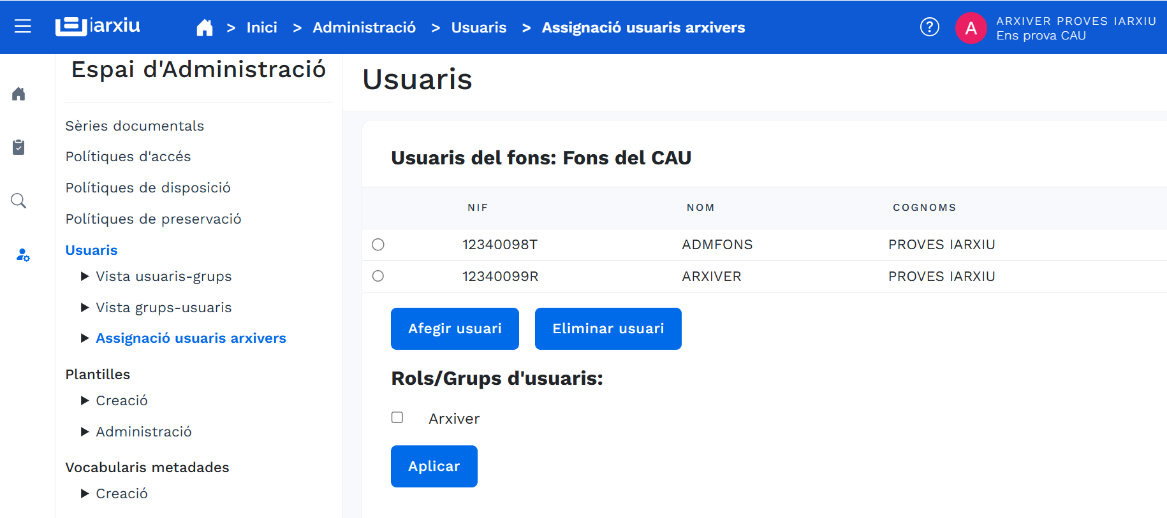
Task: Open Vista usuaris-grups link
Action: [x=164, y=277]
